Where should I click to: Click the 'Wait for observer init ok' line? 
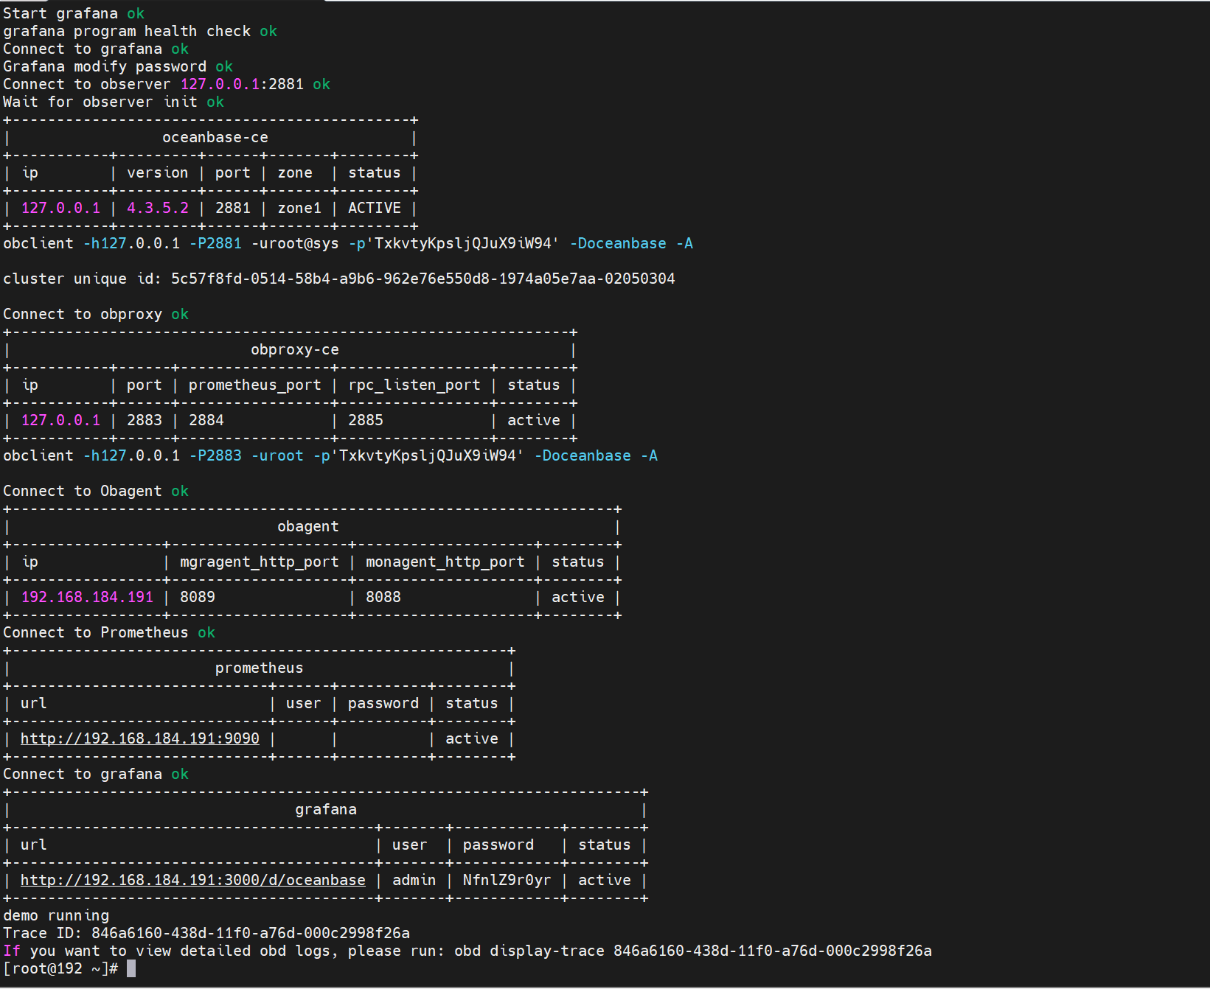click(114, 102)
